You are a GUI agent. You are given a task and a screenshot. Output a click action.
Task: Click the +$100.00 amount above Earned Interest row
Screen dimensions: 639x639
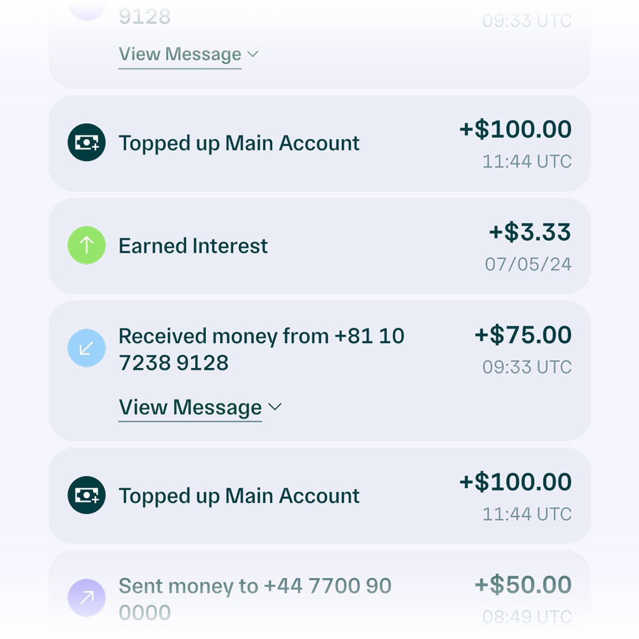pos(515,130)
